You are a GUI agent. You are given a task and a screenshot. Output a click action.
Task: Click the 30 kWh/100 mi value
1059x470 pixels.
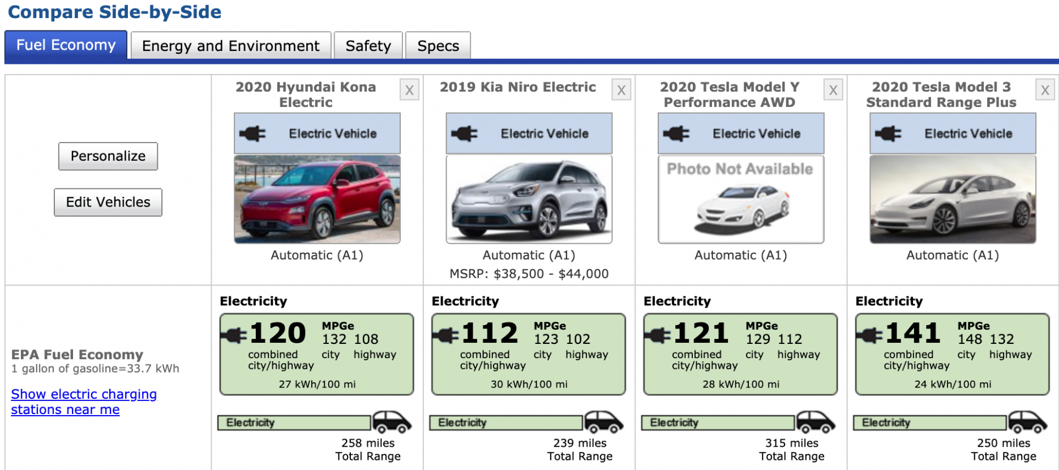click(x=529, y=385)
